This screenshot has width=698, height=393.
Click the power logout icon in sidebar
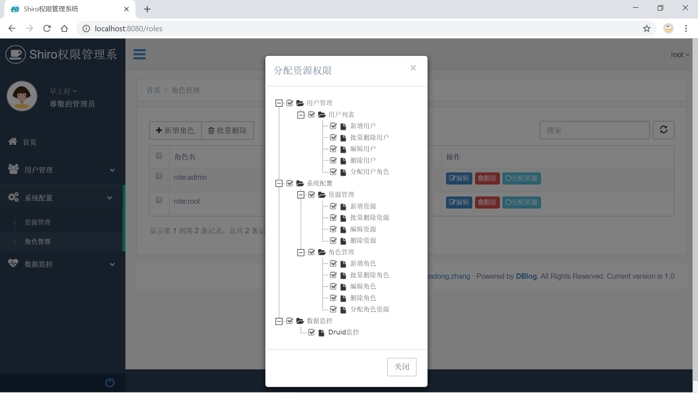109,382
